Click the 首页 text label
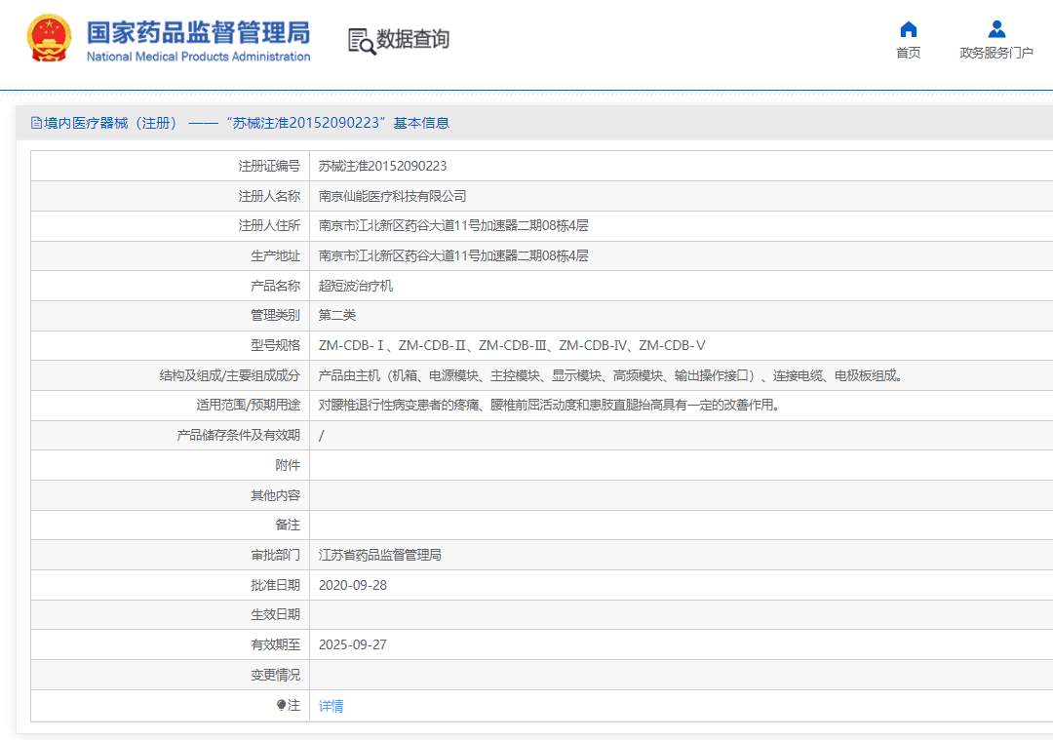This screenshot has width=1053, height=740. (x=908, y=53)
